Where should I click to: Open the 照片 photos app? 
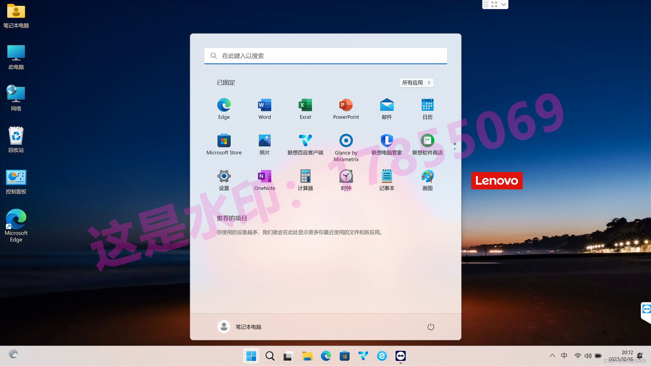coord(265,145)
